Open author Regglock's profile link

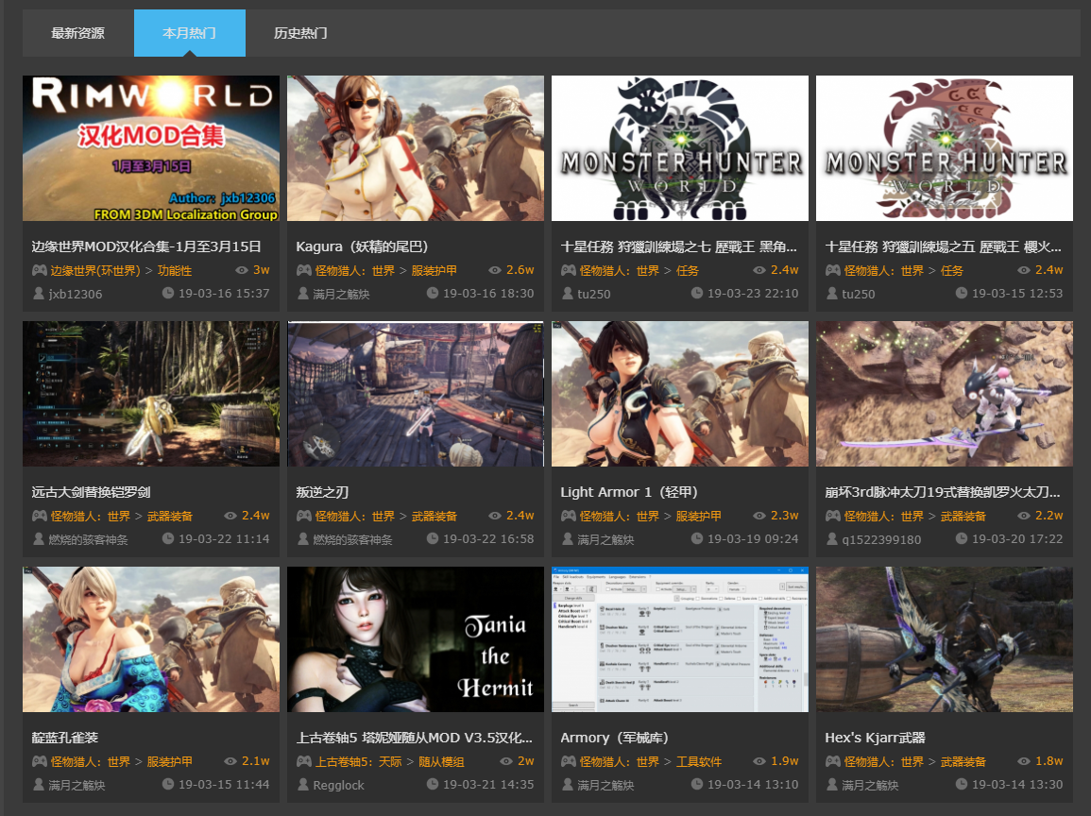click(x=338, y=785)
